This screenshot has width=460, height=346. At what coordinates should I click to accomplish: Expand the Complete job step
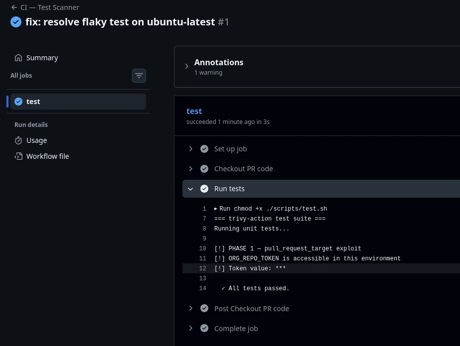[x=191, y=328]
